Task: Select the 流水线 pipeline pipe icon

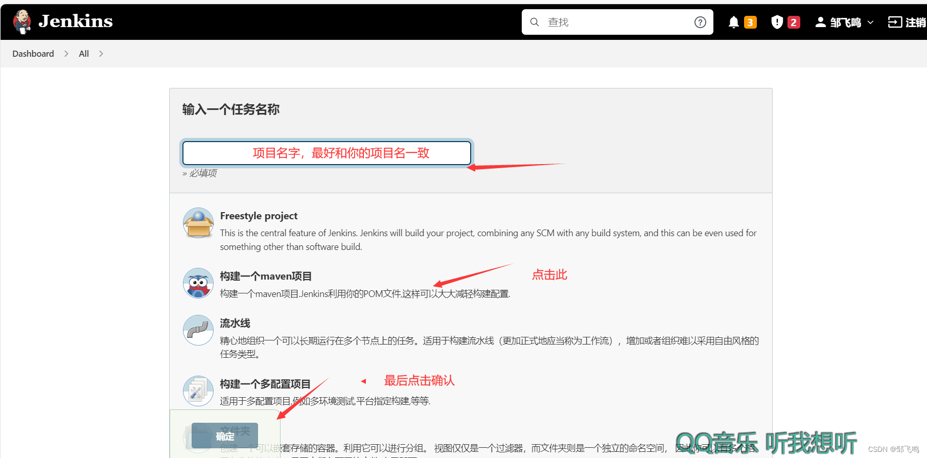Action: tap(198, 330)
